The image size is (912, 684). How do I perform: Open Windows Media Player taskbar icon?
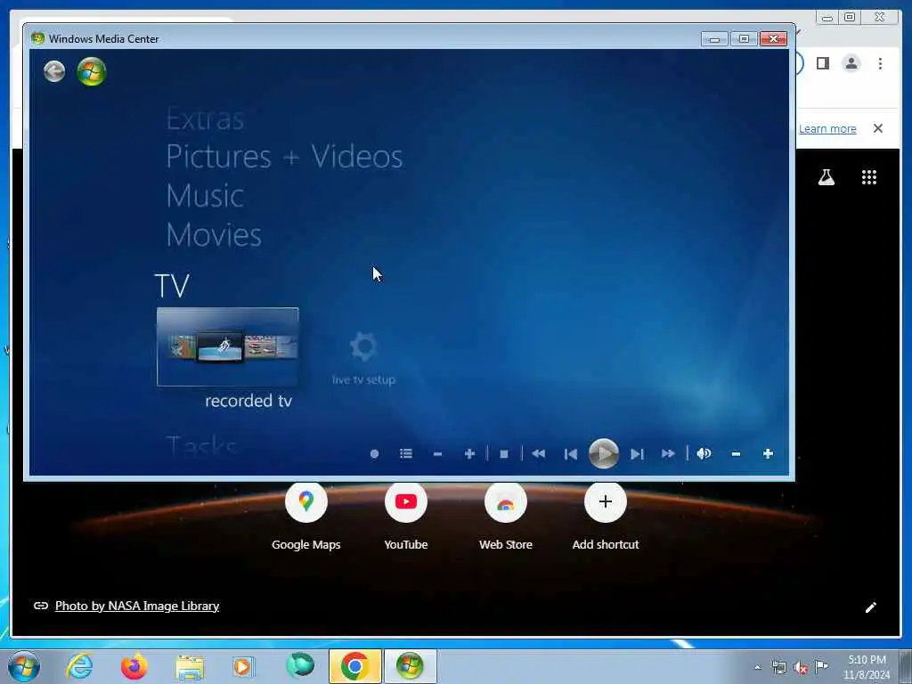point(243,666)
